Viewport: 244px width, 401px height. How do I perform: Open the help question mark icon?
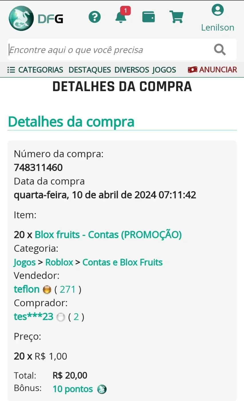coord(95,17)
